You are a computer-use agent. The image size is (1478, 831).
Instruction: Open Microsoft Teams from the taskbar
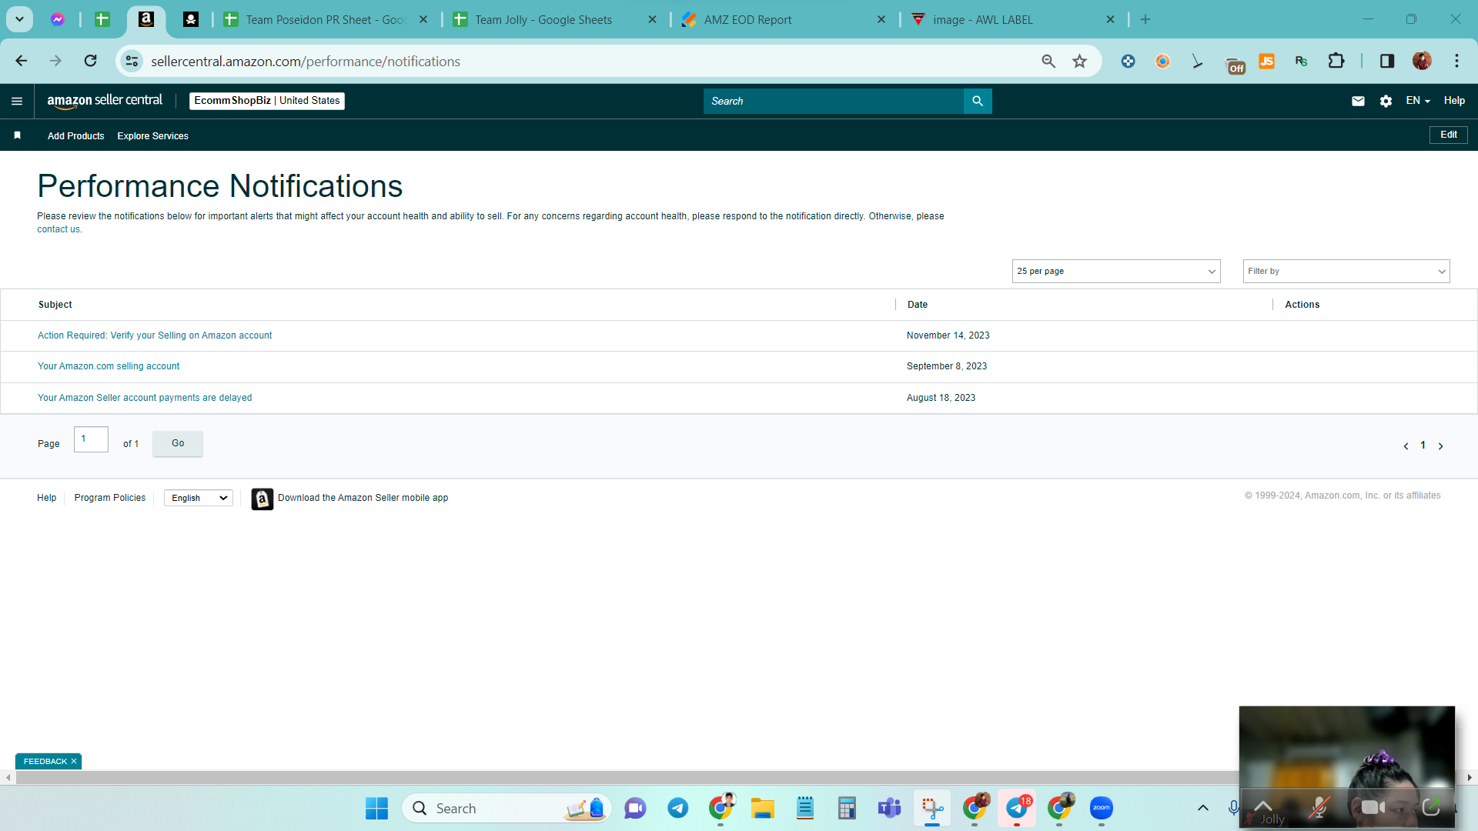[889, 808]
